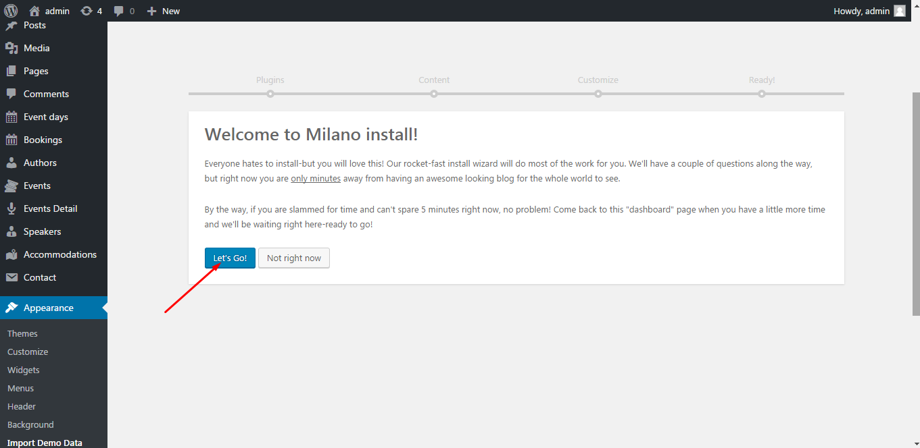920x448 pixels.
Task: Open the Howdy, admin account menu
Action: coord(869,11)
